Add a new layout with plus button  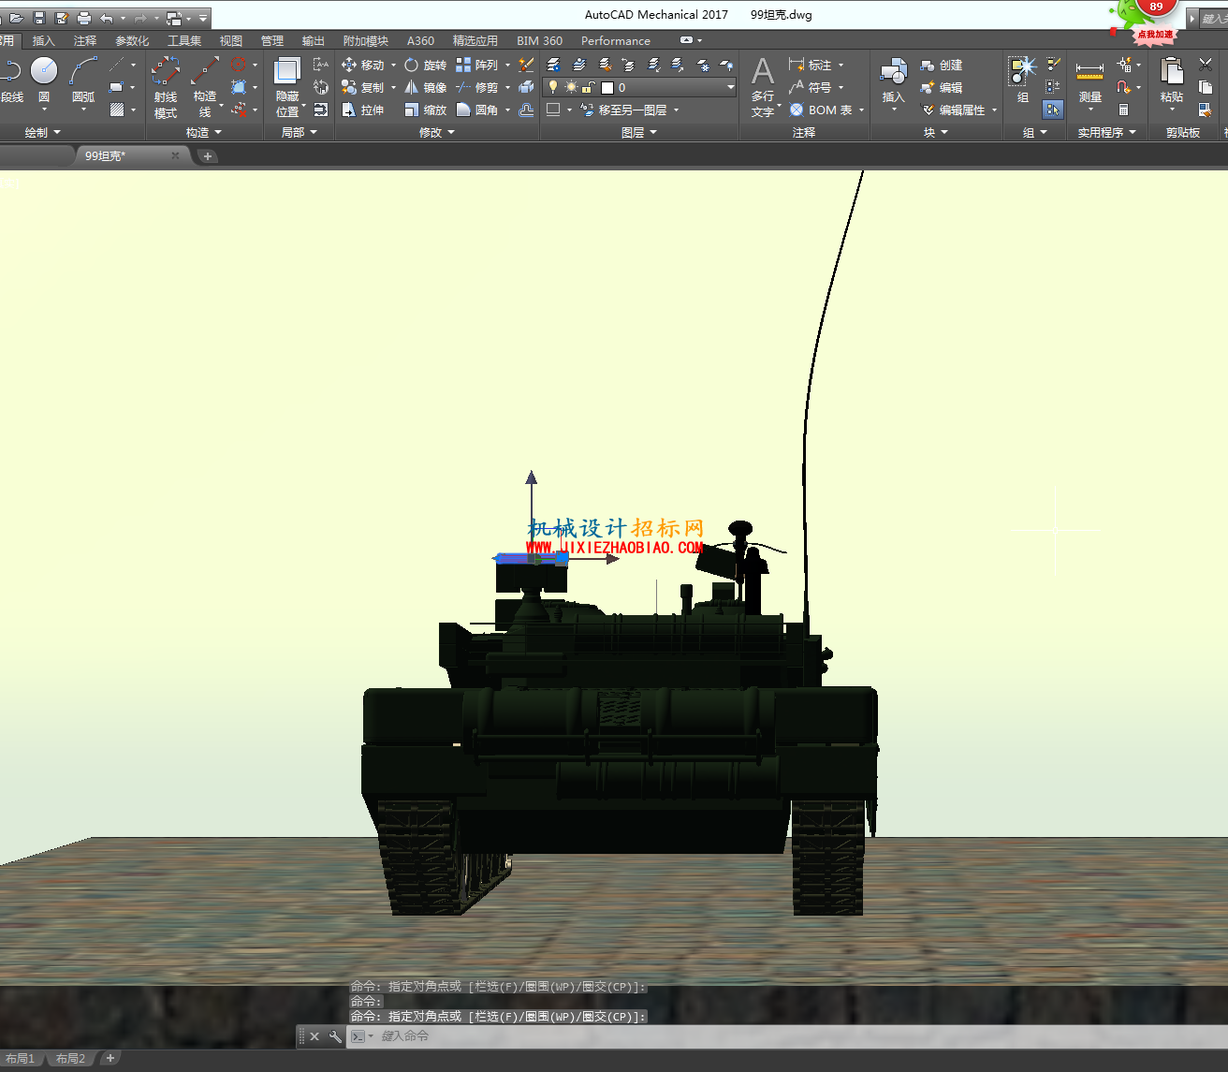point(110,1059)
